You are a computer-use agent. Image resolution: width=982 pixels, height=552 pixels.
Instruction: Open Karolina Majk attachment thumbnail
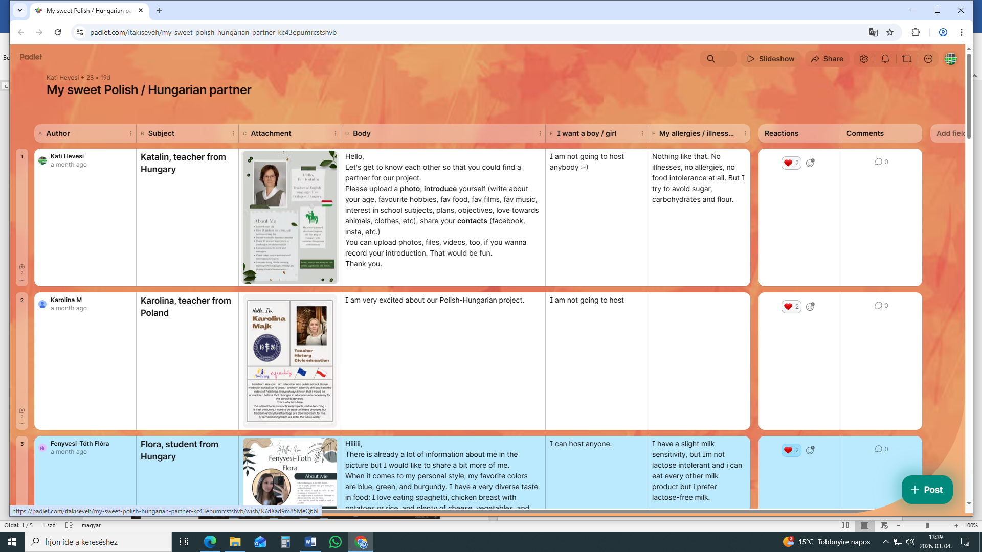[x=290, y=360]
